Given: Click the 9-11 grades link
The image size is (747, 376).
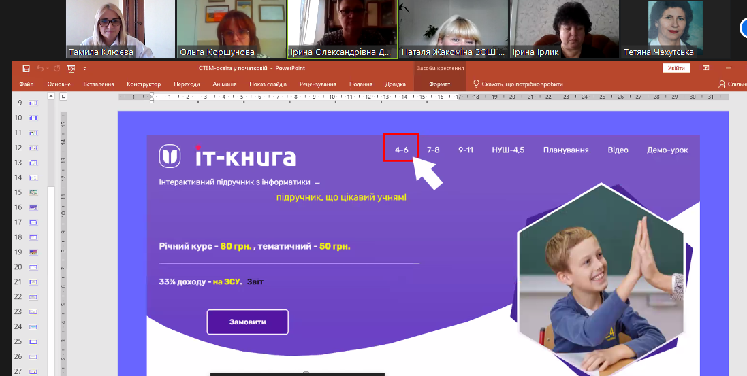Looking at the screenshot, I should coord(466,150).
